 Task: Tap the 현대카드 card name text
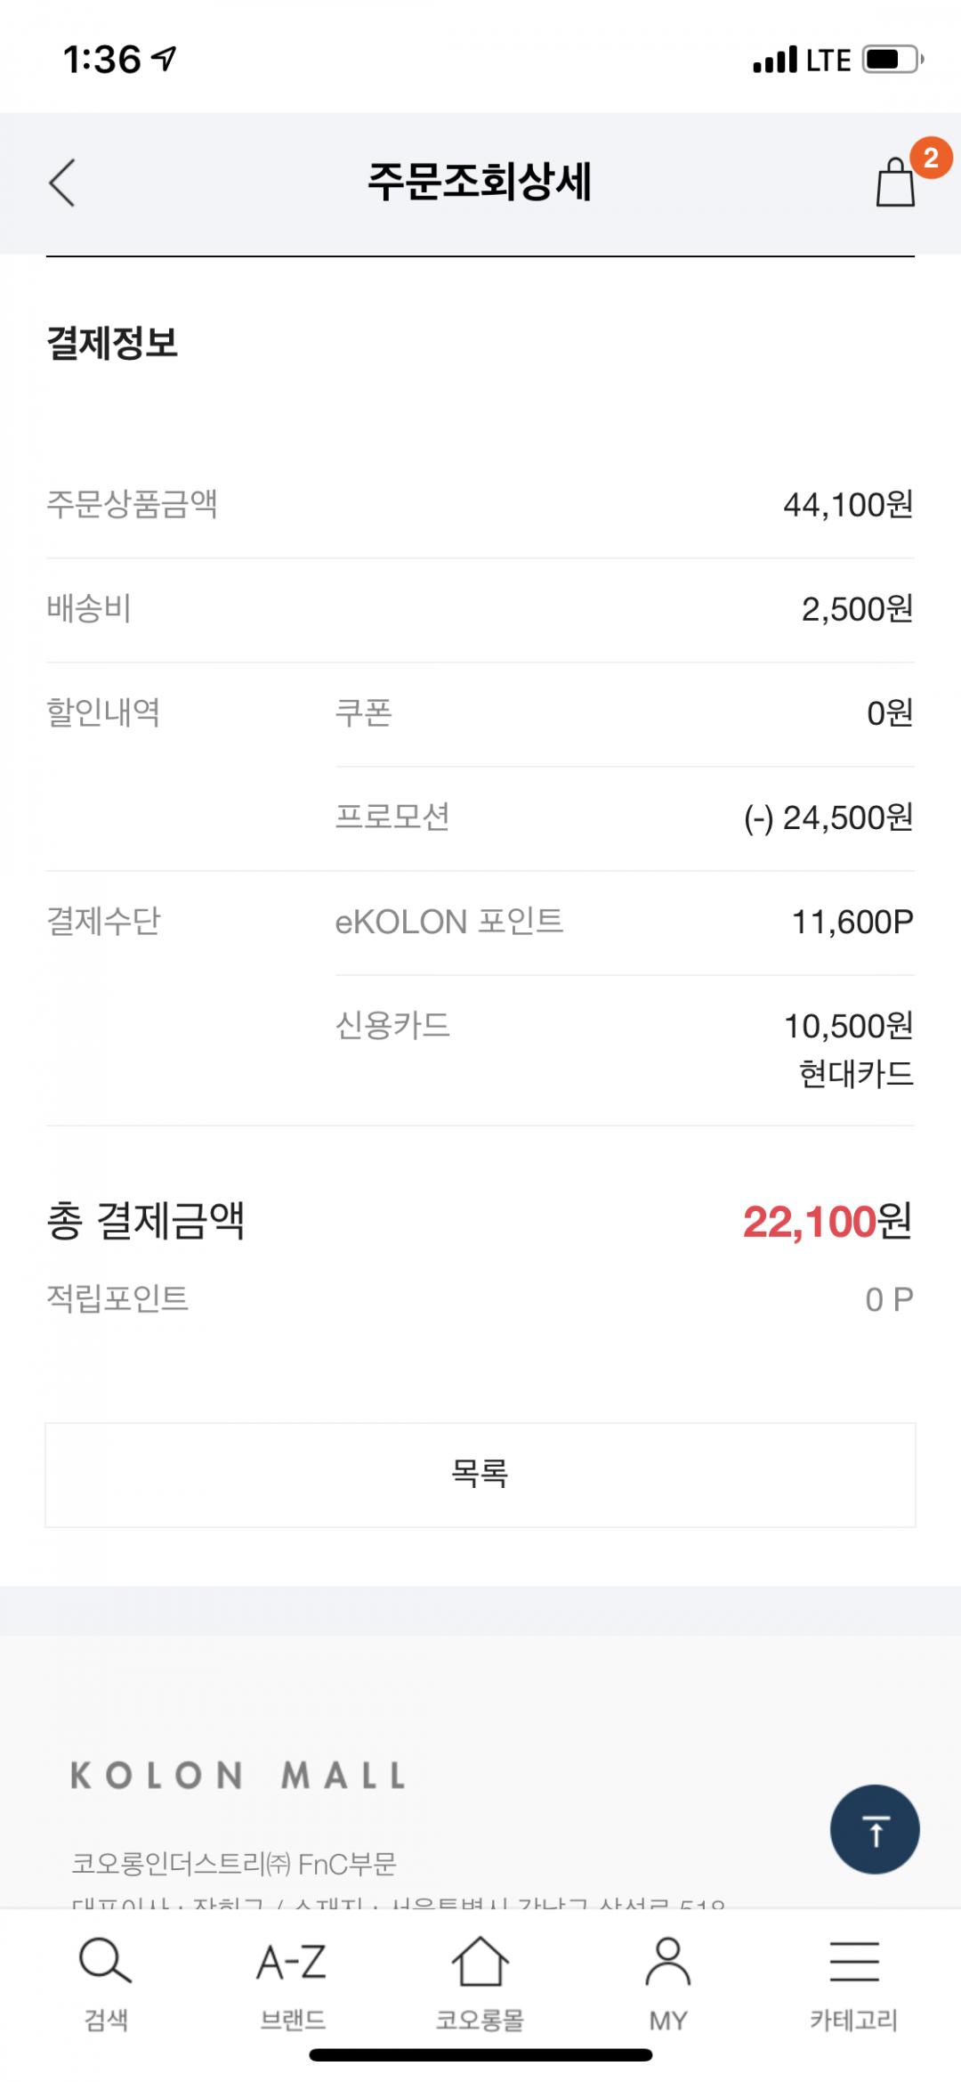[x=856, y=1074]
